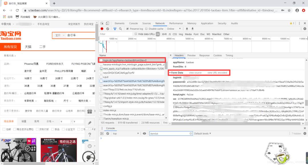Click the gift icon on Taobao sidebar

click(x=90, y=111)
